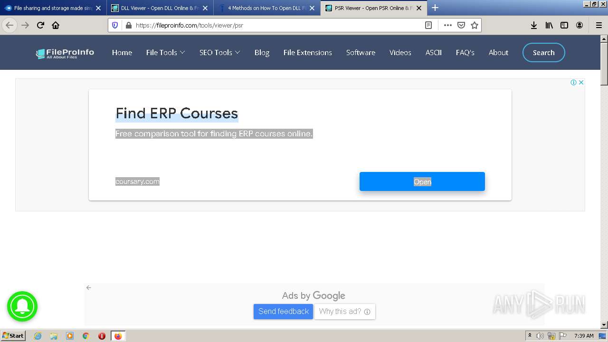Expand the File Tools dropdown menu
The height and width of the screenshot is (342, 608).
tap(166, 53)
